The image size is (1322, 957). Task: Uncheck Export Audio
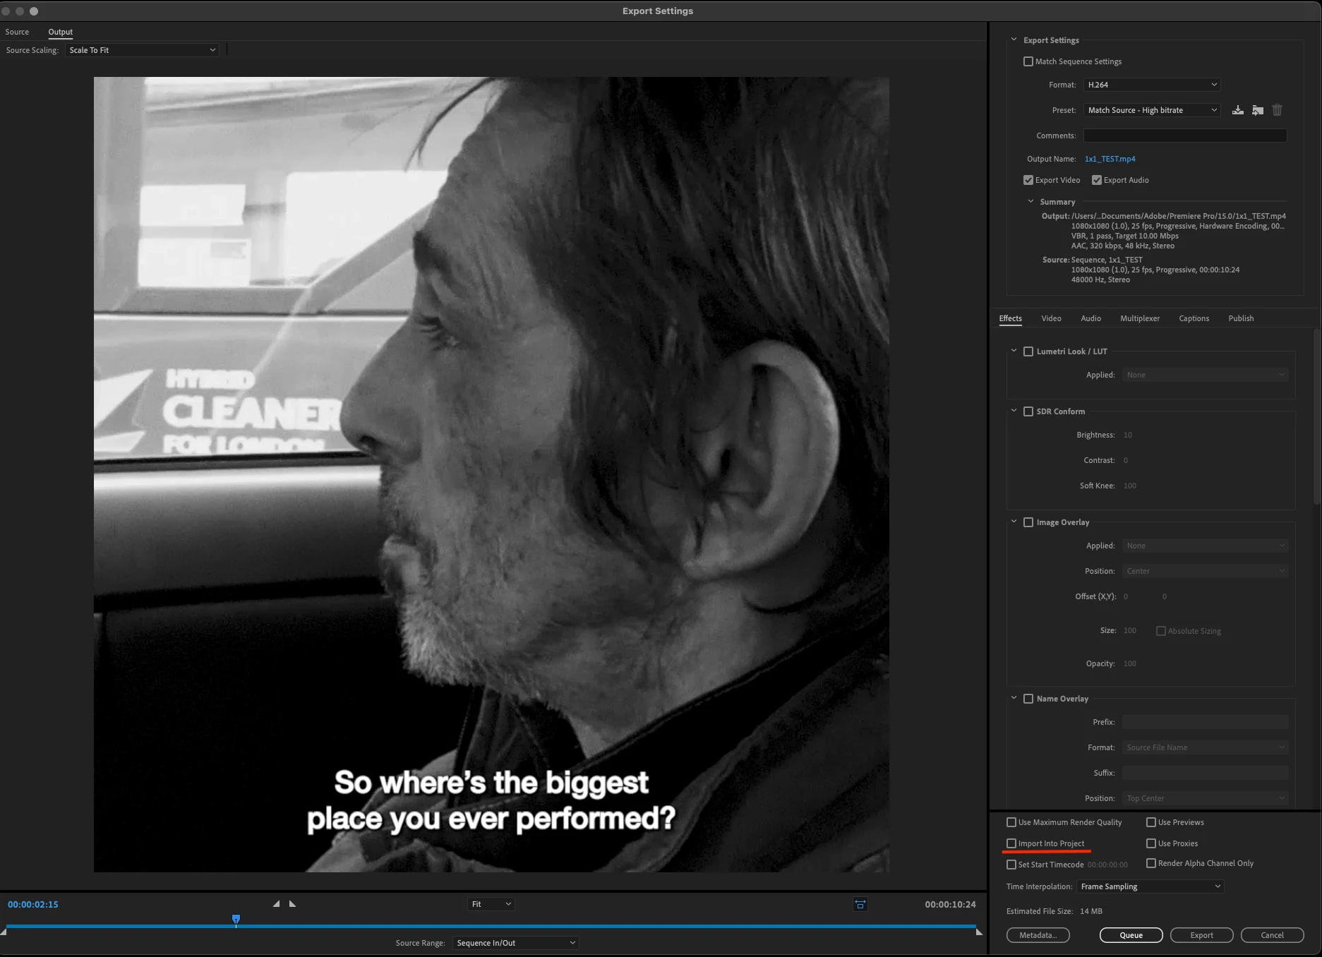(1097, 180)
